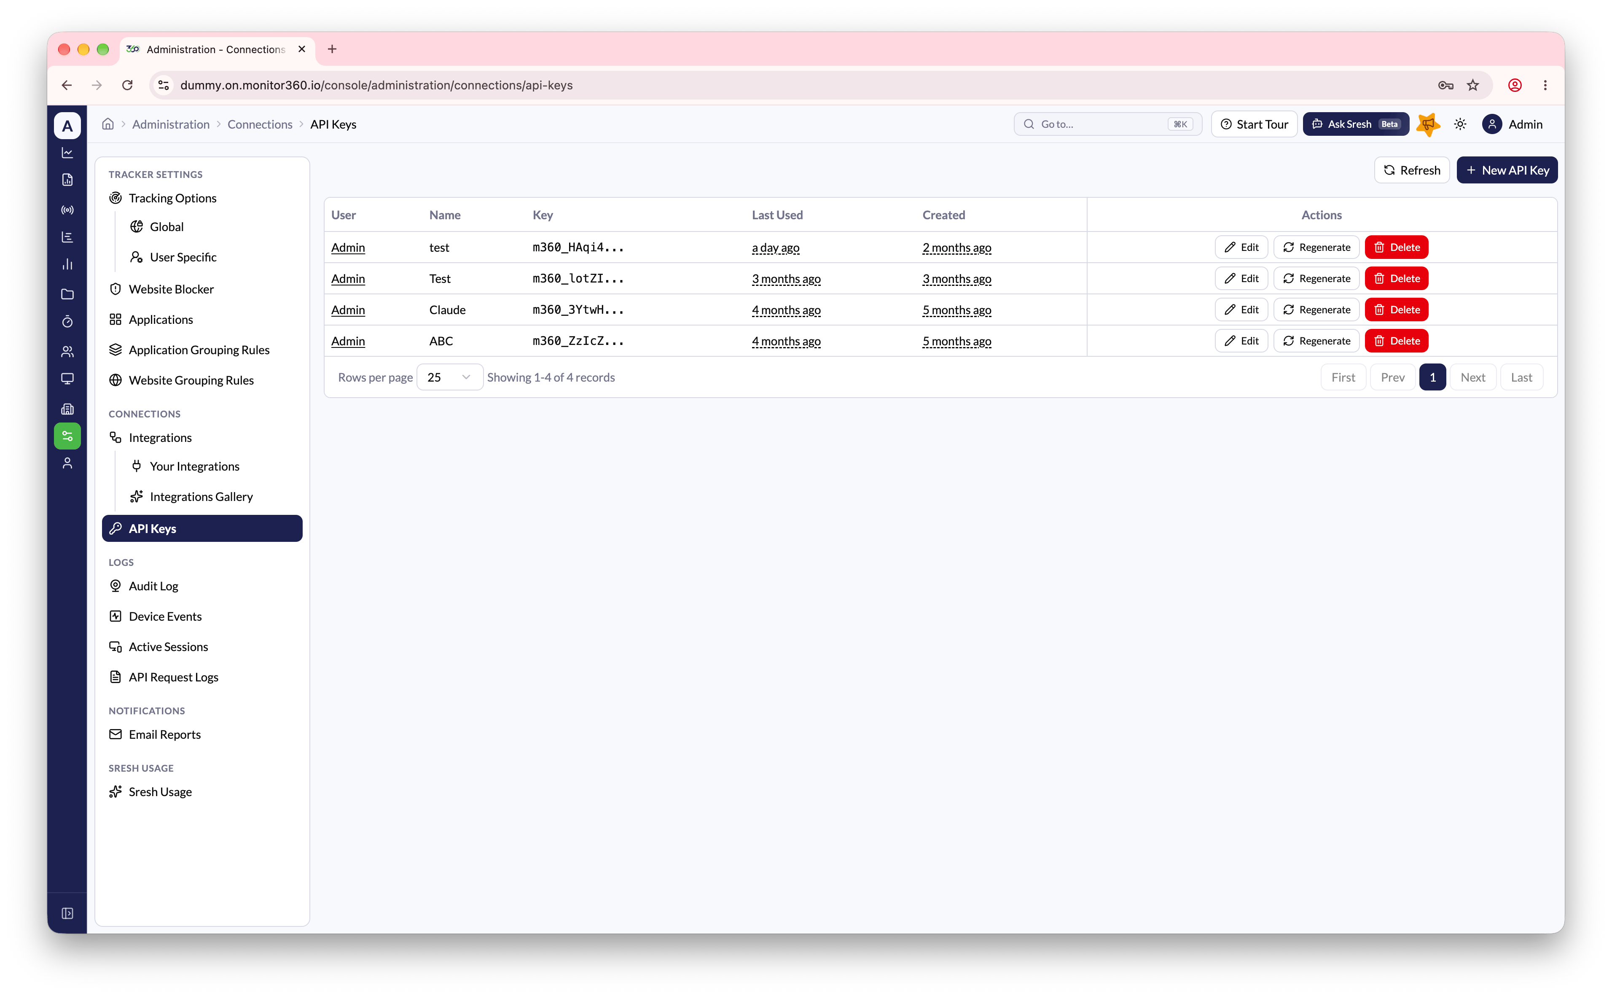Open the report document icon in left rail

click(67, 180)
